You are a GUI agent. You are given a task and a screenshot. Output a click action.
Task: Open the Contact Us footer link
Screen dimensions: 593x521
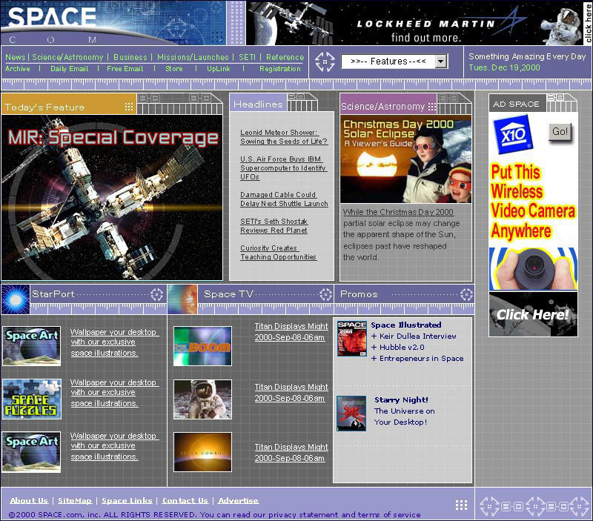pos(185,500)
